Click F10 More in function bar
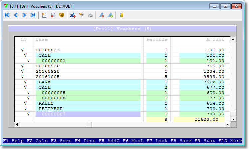Screen dimensions: 249x150 click(x=230, y=141)
